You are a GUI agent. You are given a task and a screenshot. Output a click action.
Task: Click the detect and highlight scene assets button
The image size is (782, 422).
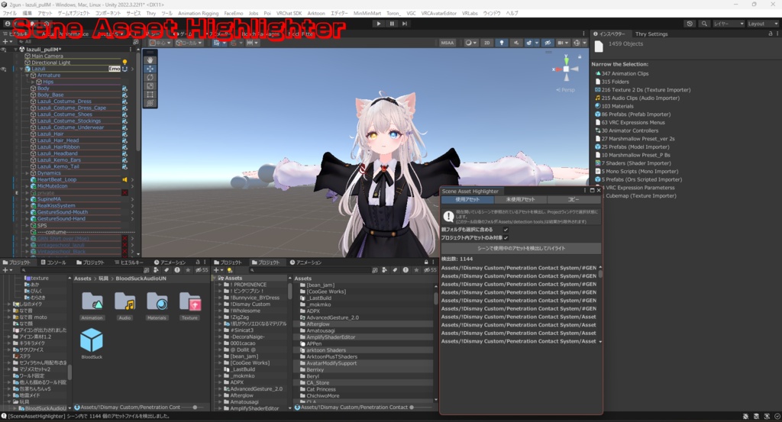tap(521, 248)
